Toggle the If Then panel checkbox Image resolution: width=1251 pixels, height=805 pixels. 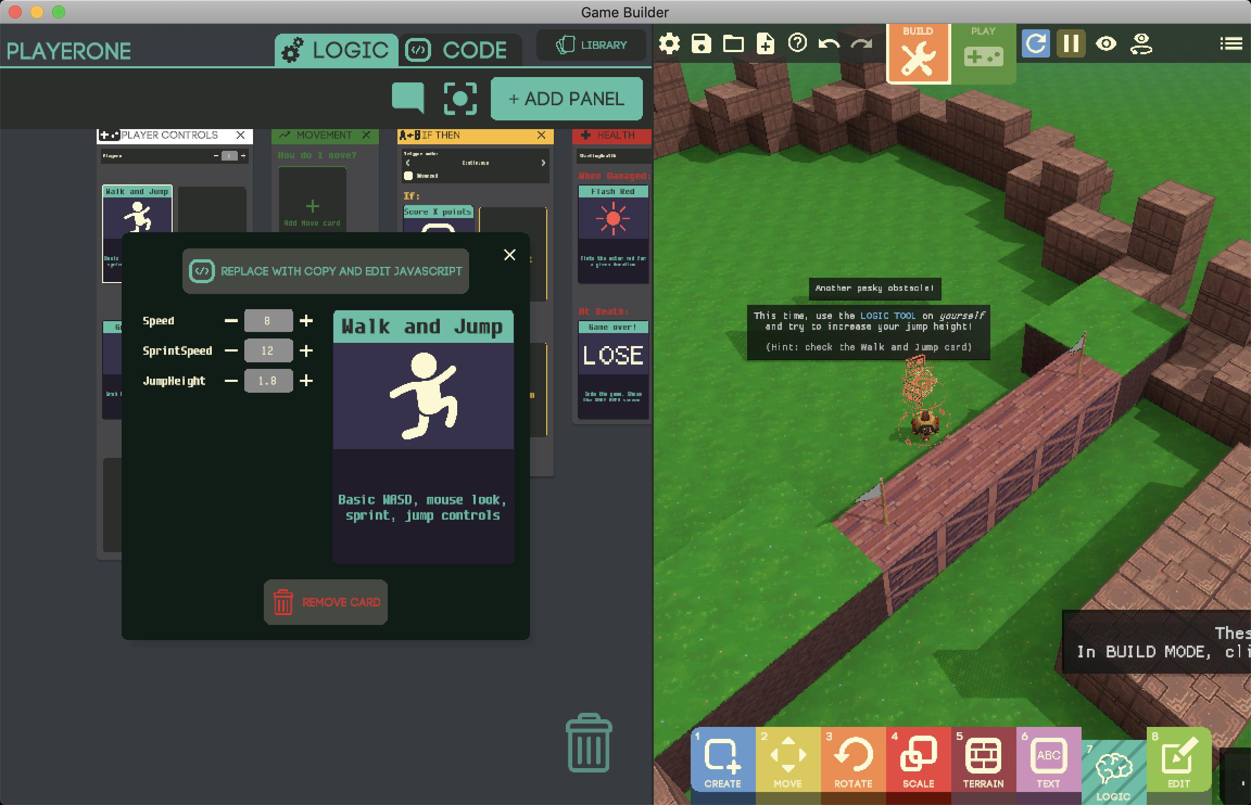pos(408,176)
